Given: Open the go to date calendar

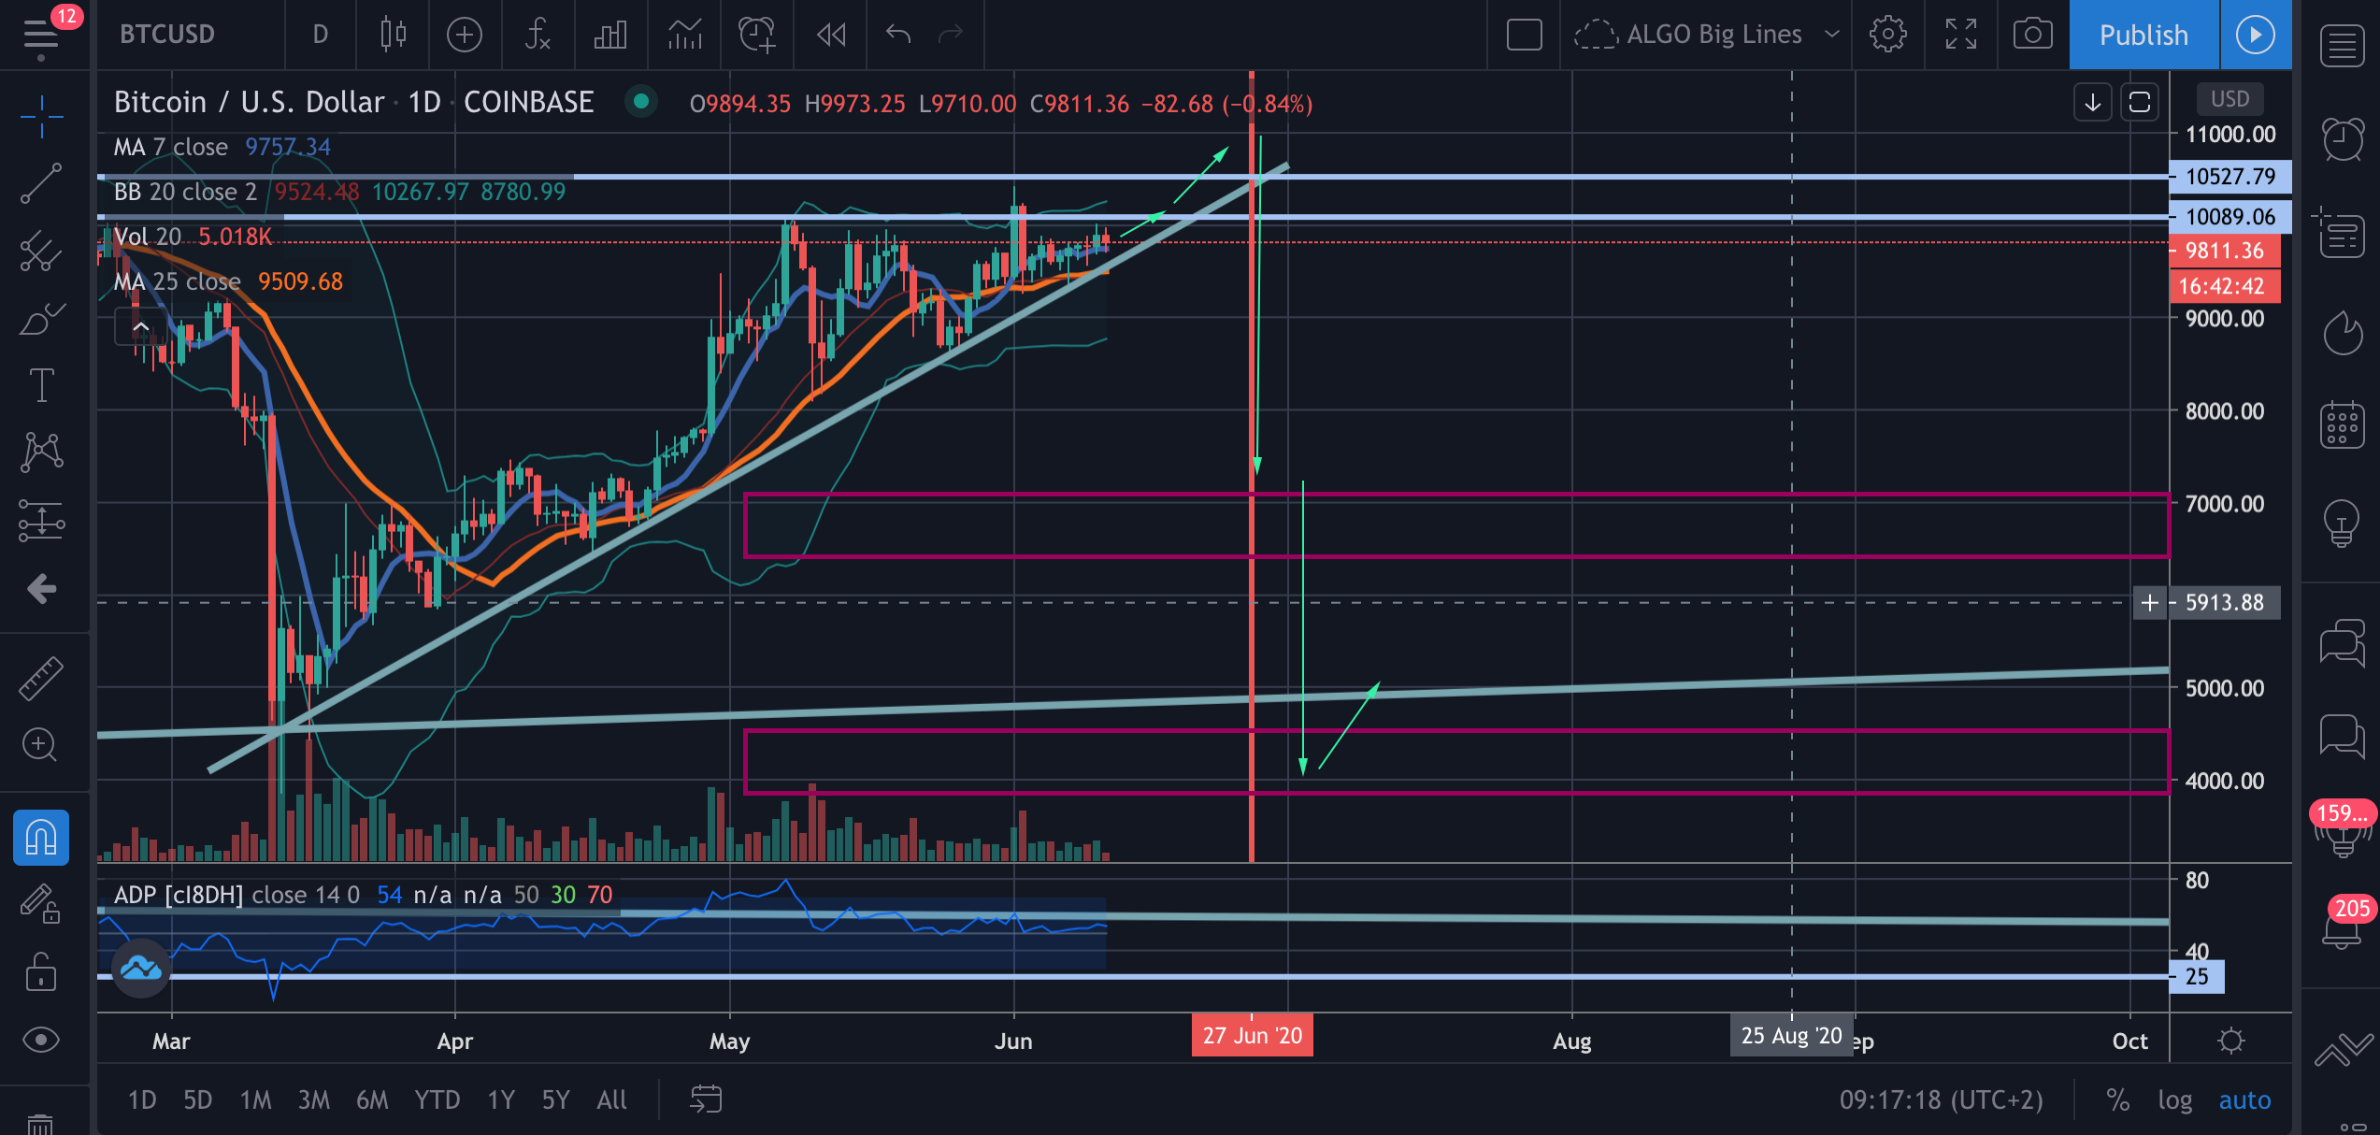Looking at the screenshot, I should (706, 1099).
